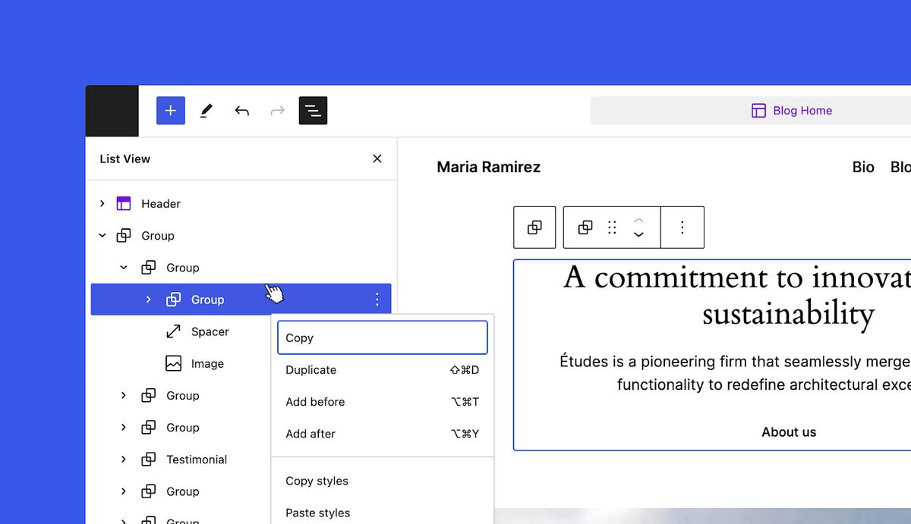
Task: Expand the Testimonial block
Action: [x=124, y=460]
